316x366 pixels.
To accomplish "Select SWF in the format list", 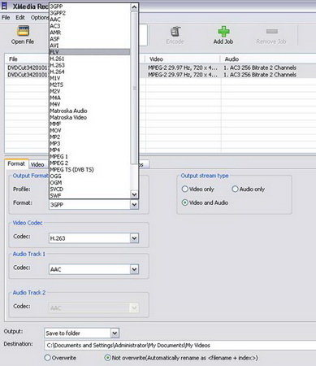I will tap(89, 196).
